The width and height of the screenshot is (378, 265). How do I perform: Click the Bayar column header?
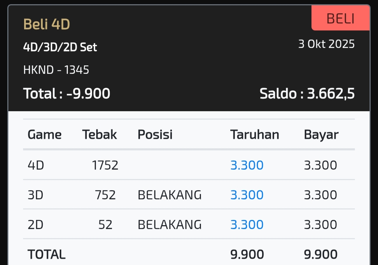pos(321,135)
